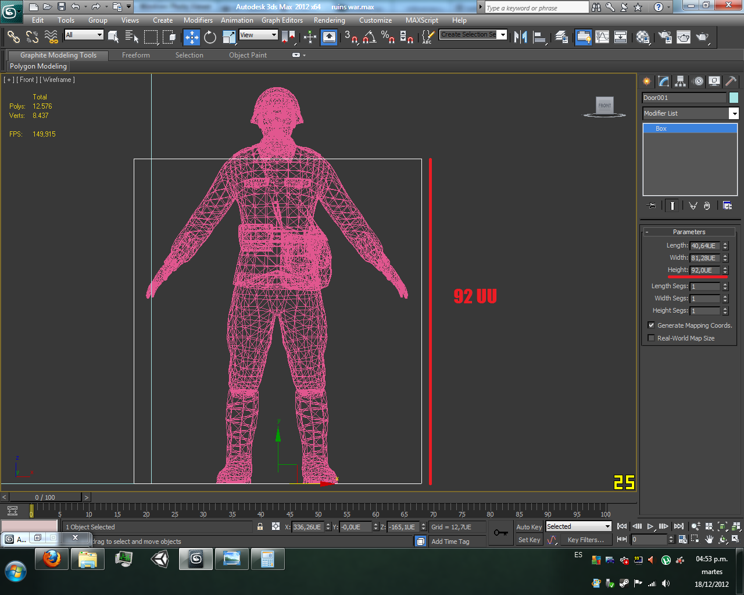Viewport: 744px width, 595px height.
Task: Click the Render Production teapot icon
Action: [x=703, y=37]
